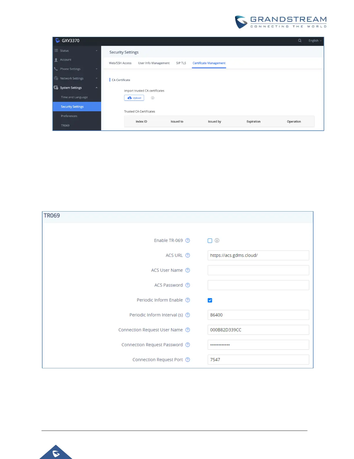This screenshot has width=354, height=459.
Task: Switch to Certificate Management tab
Action: point(209,63)
